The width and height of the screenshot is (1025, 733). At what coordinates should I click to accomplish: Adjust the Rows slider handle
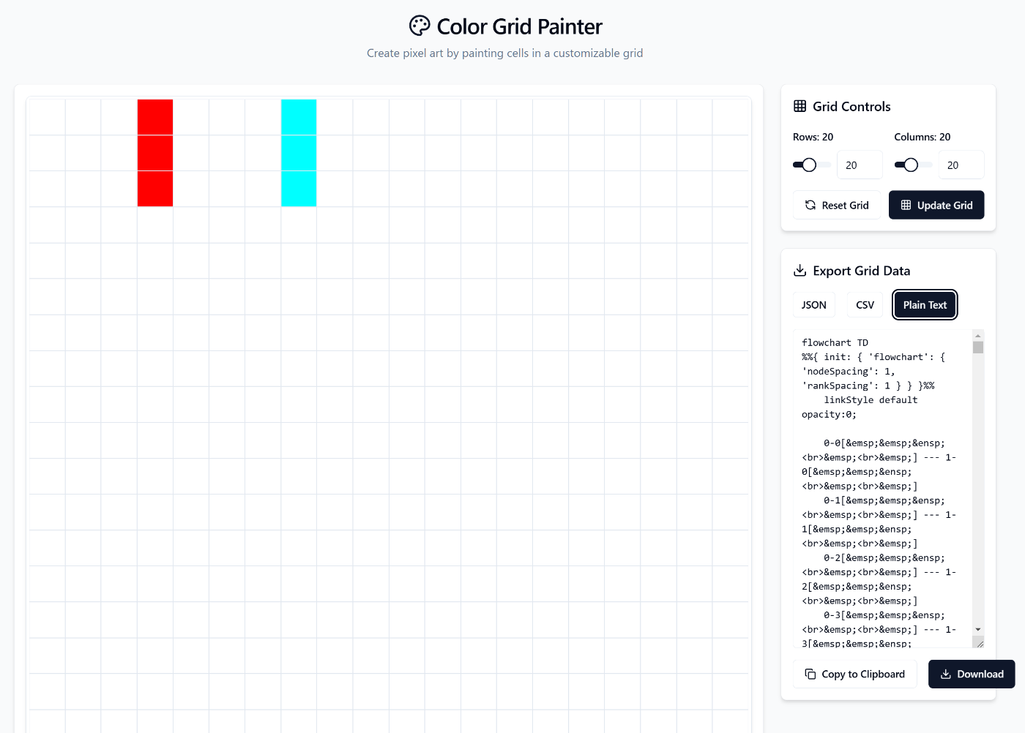[809, 165]
